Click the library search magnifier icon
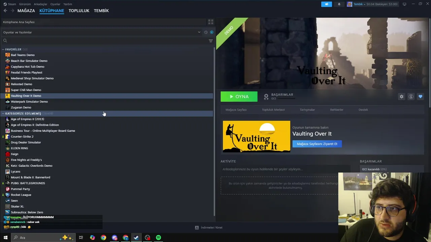 click(x=5, y=41)
